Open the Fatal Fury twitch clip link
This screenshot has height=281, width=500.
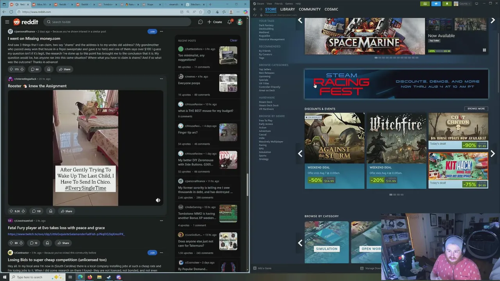point(66,234)
